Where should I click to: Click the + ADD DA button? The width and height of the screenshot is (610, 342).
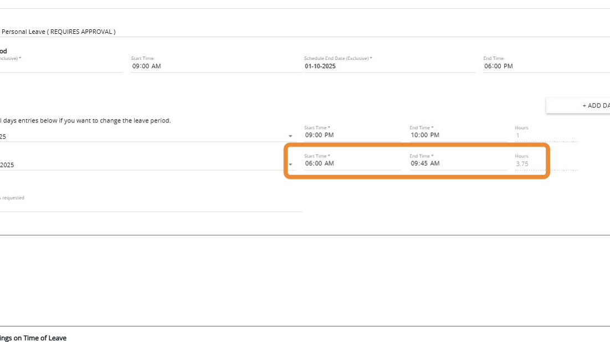(579, 105)
